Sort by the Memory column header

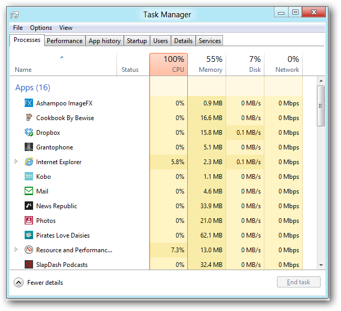click(207, 64)
